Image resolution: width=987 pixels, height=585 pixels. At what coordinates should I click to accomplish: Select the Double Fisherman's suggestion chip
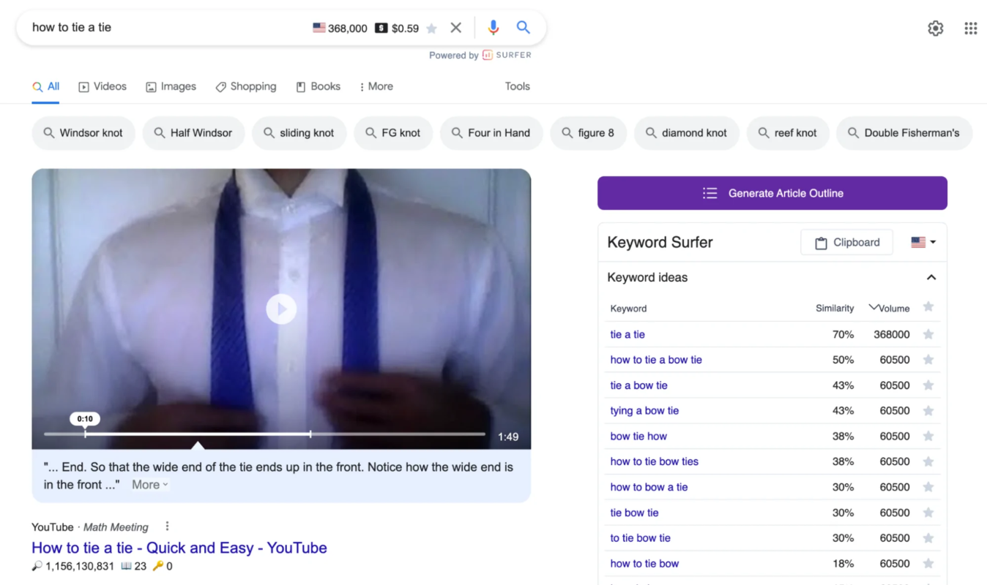[x=904, y=133]
